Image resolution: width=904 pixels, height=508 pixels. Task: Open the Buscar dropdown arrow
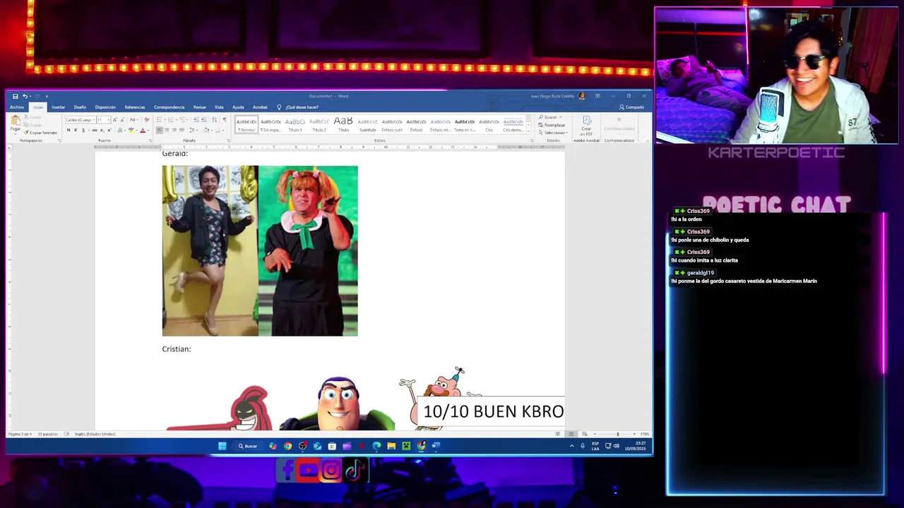coord(561,117)
